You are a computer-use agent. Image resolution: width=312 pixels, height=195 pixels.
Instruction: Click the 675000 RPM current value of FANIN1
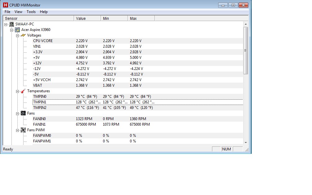86,124
